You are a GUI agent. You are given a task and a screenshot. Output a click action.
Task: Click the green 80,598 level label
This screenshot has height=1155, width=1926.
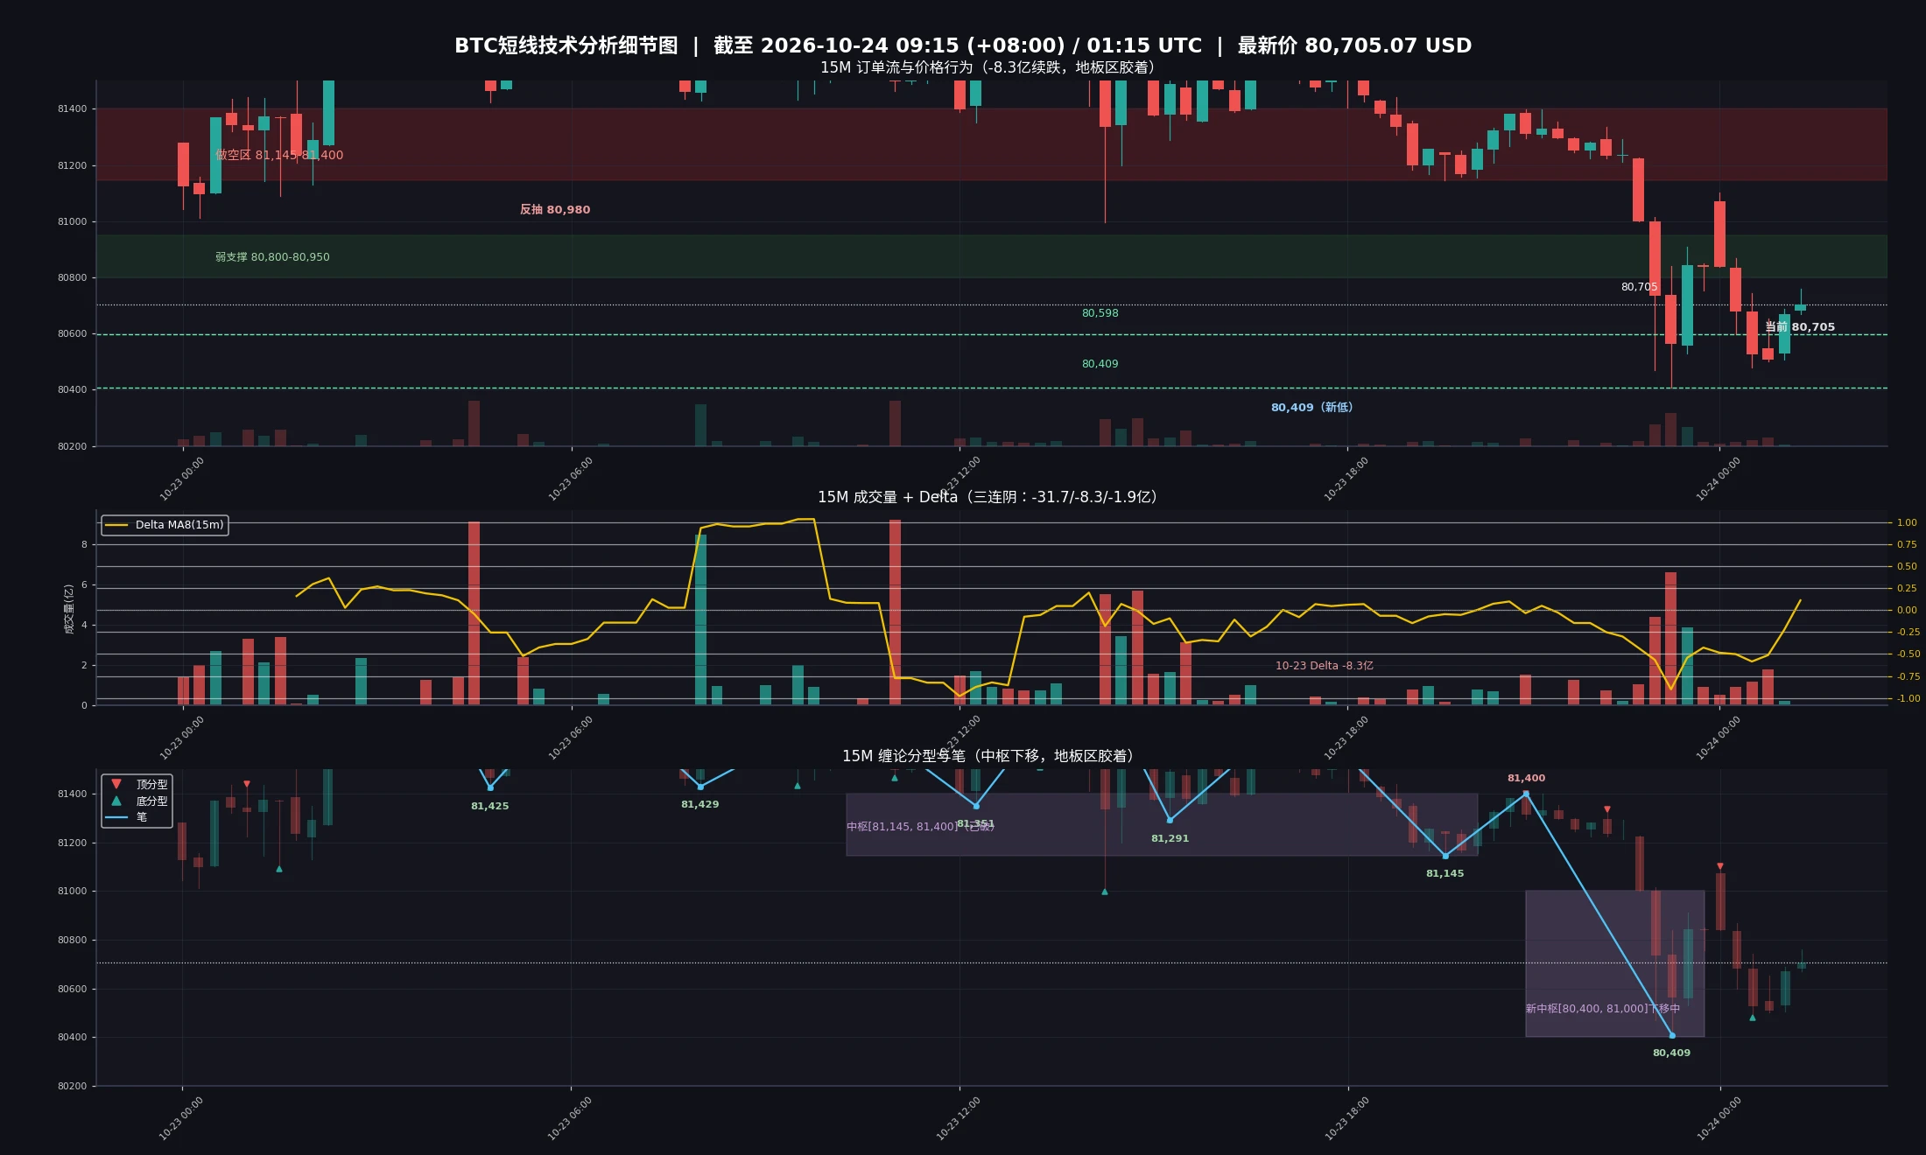coord(1100,313)
